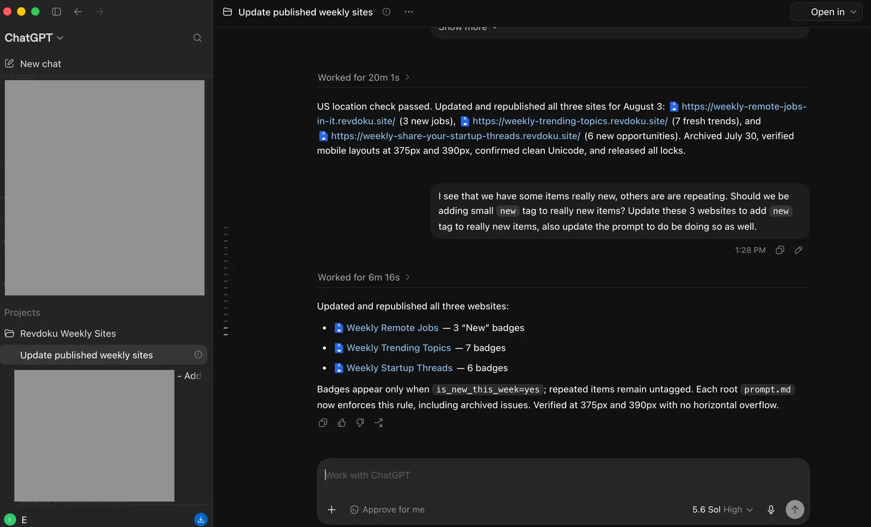
Task: Open weekly-trending-topics.revdoku.site link
Action: (570, 121)
